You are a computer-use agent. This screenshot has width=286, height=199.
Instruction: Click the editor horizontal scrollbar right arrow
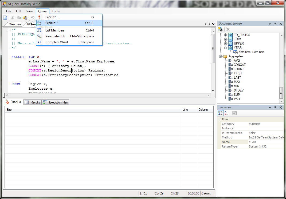[209, 95]
